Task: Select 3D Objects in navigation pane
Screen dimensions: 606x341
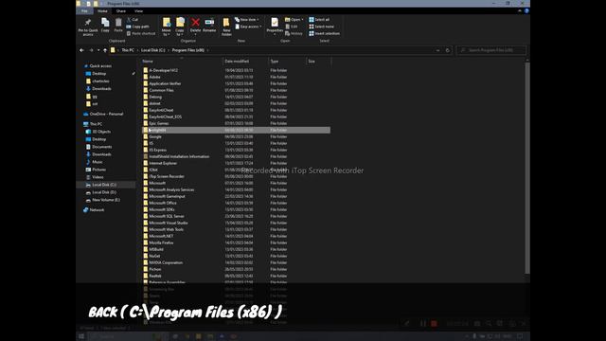Action: [x=101, y=132]
